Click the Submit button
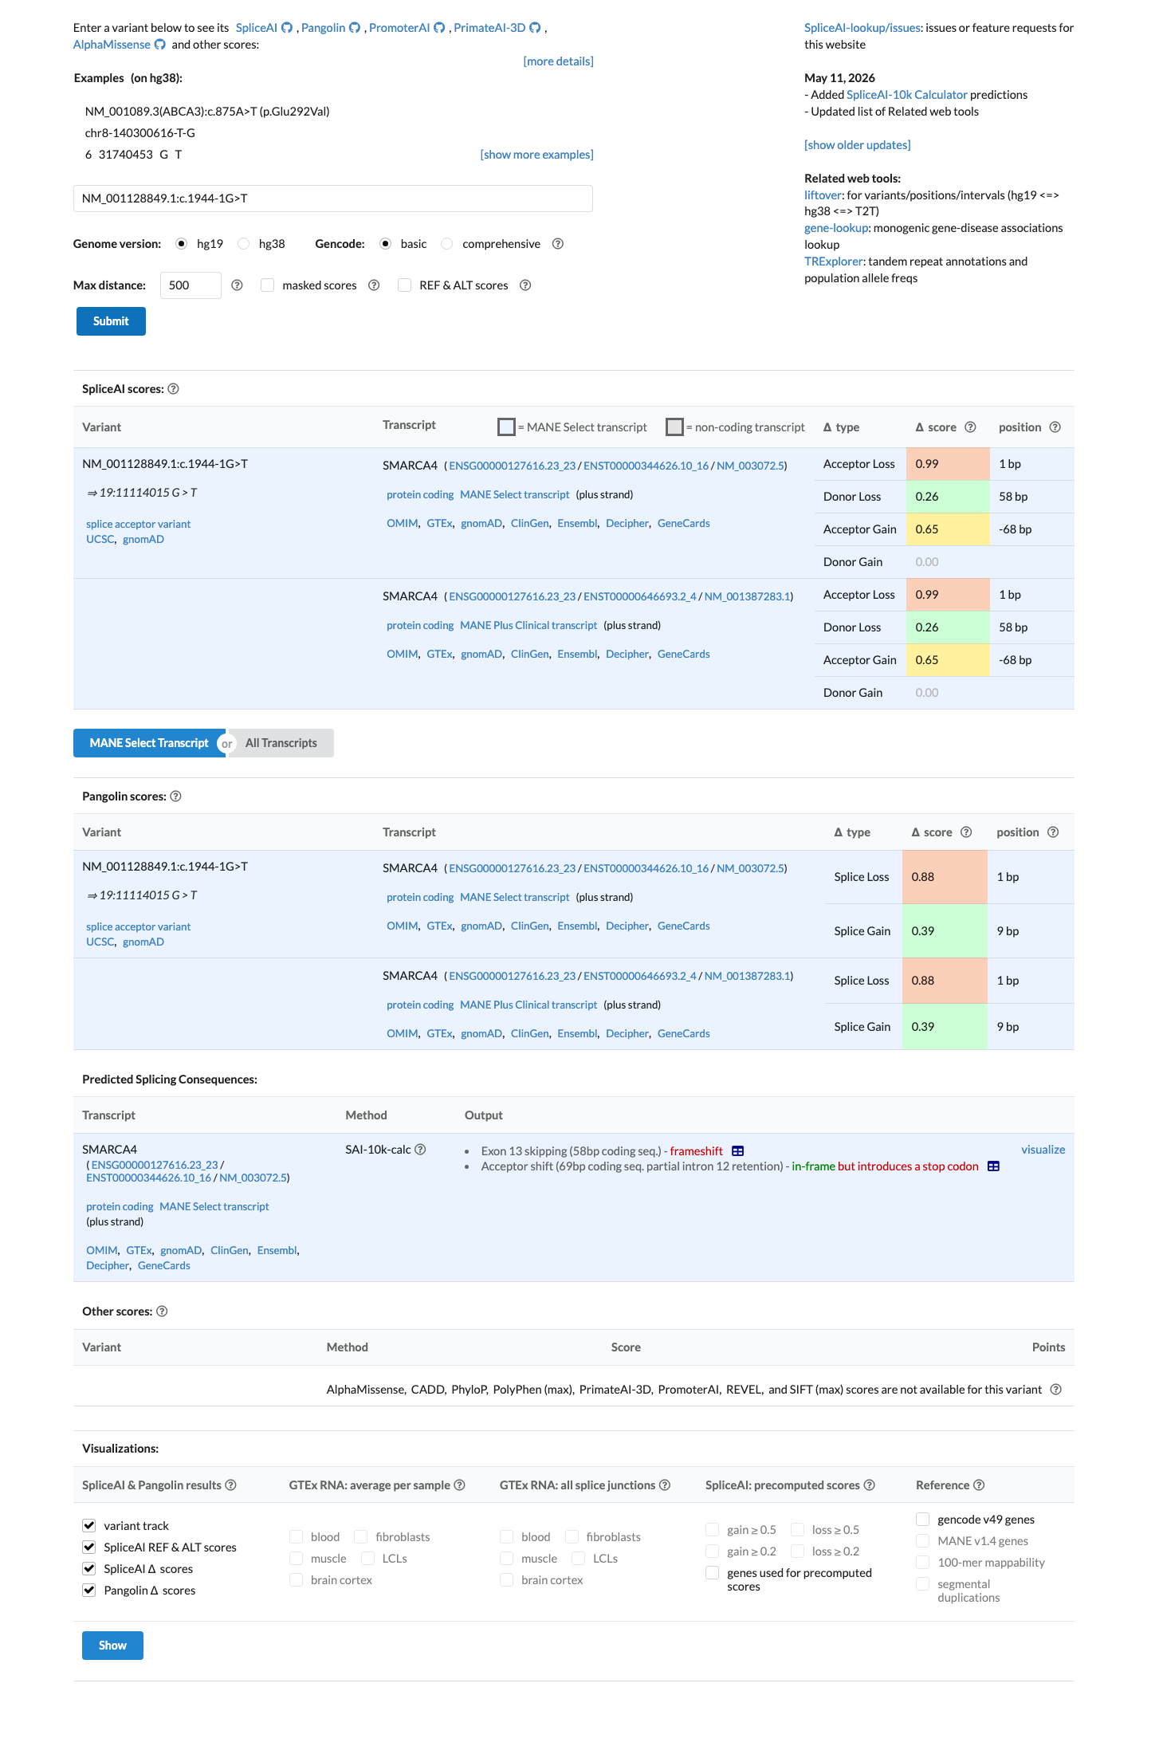 [111, 321]
